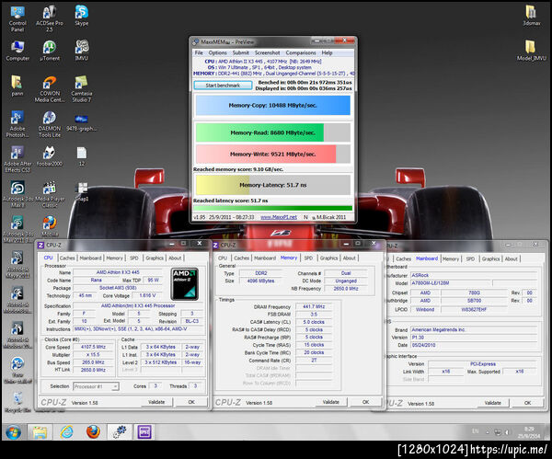The image size is (552, 459).
Task: Click the DRAM Frequency value 441.7 MHz
Action: click(x=314, y=306)
